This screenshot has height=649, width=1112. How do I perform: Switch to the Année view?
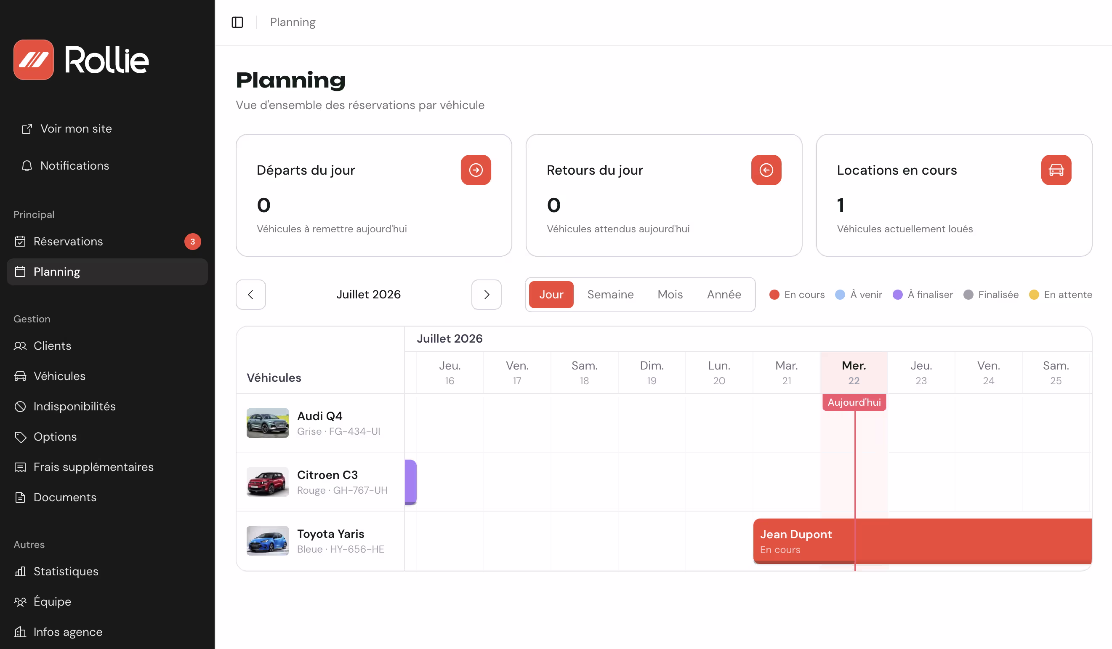[724, 294]
